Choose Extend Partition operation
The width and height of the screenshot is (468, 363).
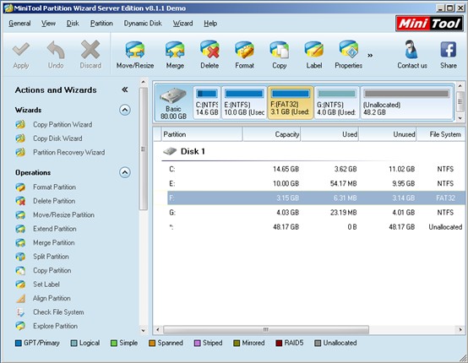click(x=55, y=229)
